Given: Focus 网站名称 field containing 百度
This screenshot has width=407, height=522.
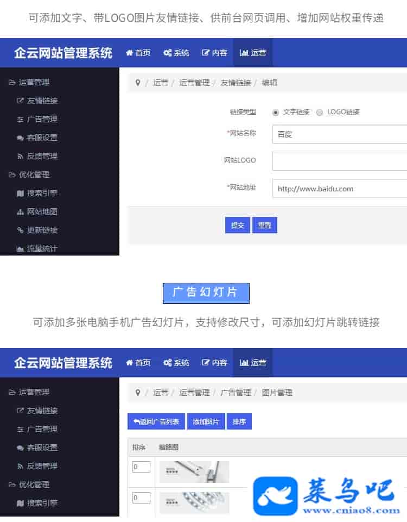Looking at the screenshot, I should click(340, 134).
